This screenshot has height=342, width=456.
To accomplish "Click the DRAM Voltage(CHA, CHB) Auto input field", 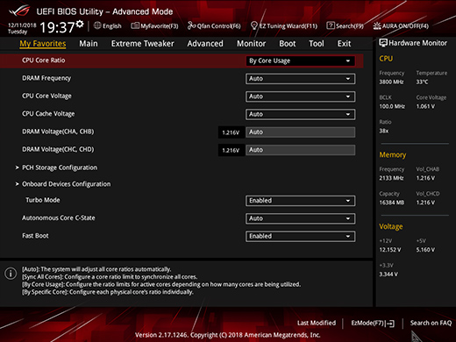I will (x=301, y=132).
